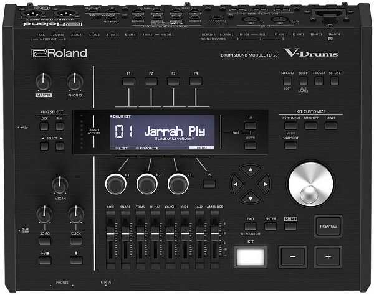Viewport: 374px width, 295px height.
Task: Open the MIXER customize button
Action: [331, 126]
